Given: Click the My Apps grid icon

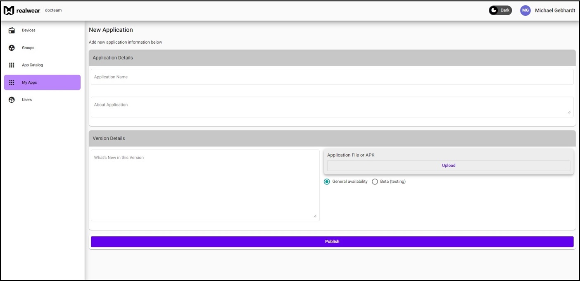Looking at the screenshot, I should tap(12, 83).
